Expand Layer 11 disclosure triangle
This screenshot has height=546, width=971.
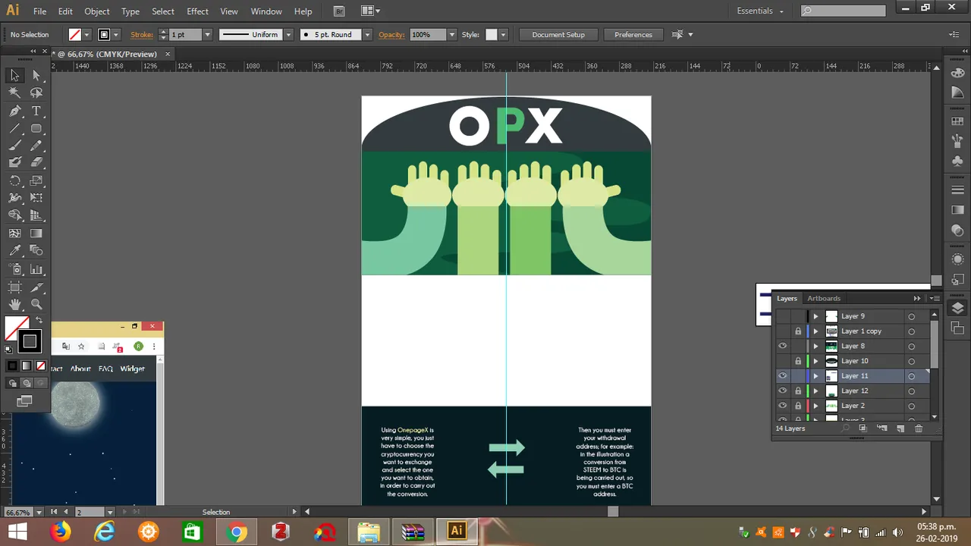coord(816,376)
